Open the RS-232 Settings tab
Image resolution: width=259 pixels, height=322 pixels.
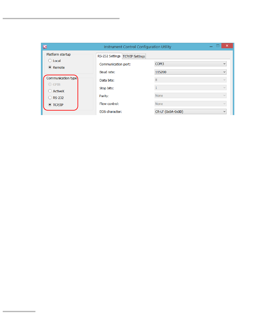(109, 56)
